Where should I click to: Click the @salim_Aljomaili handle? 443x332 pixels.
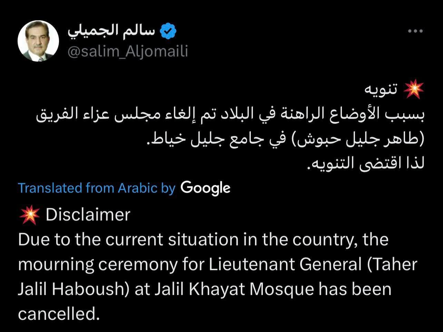pyautogui.click(x=128, y=51)
